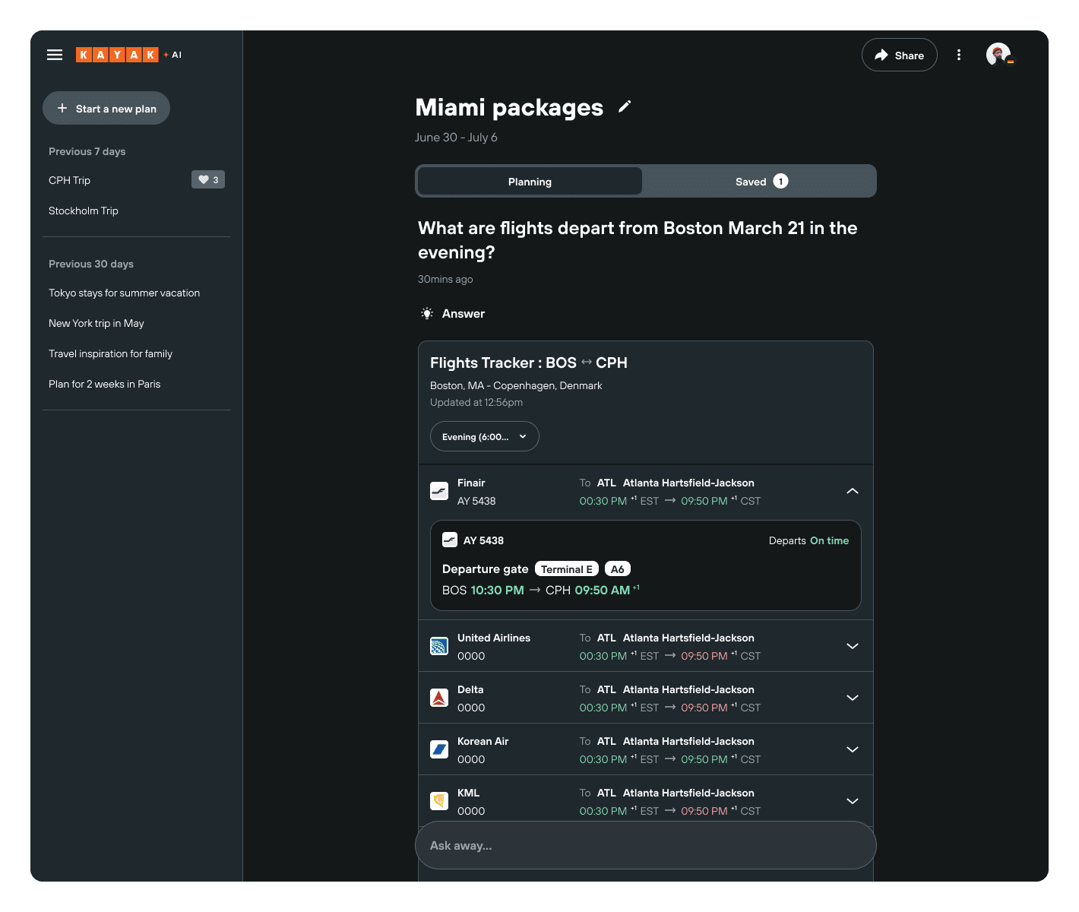Click the June 30 - July 6 dates
1079x912 pixels.
[456, 138]
